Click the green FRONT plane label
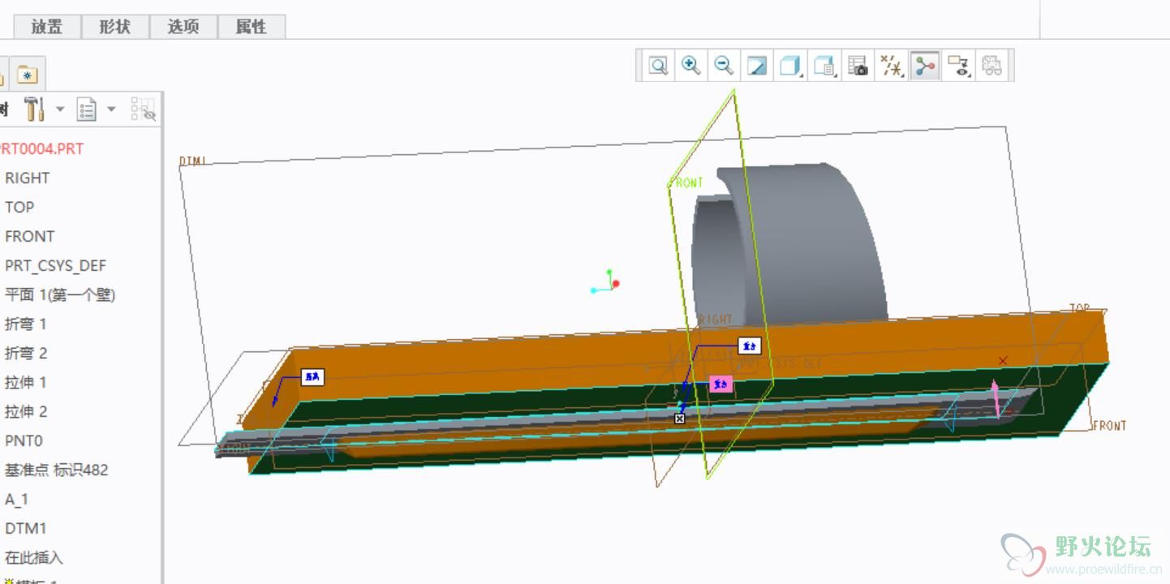The height and width of the screenshot is (584, 1170). coord(687,182)
